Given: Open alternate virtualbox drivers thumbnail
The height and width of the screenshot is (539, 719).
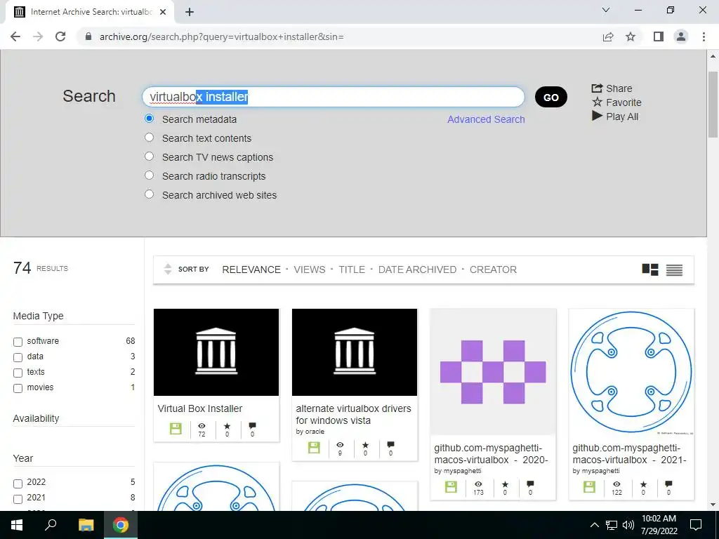Looking at the screenshot, I should pos(355,352).
